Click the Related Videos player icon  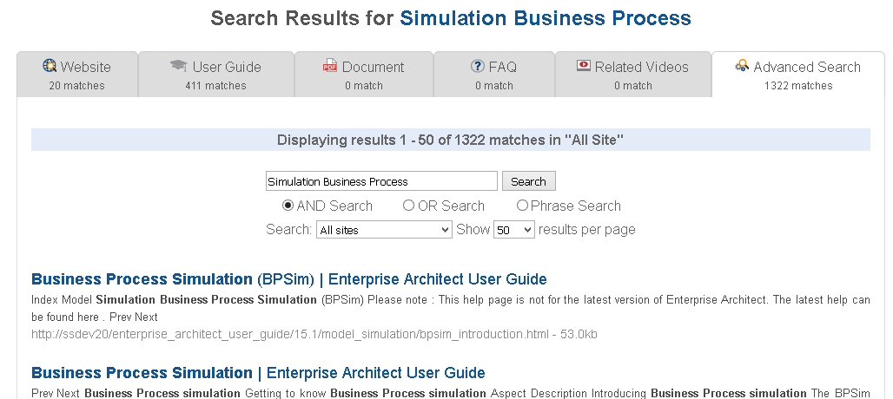pyautogui.click(x=584, y=66)
